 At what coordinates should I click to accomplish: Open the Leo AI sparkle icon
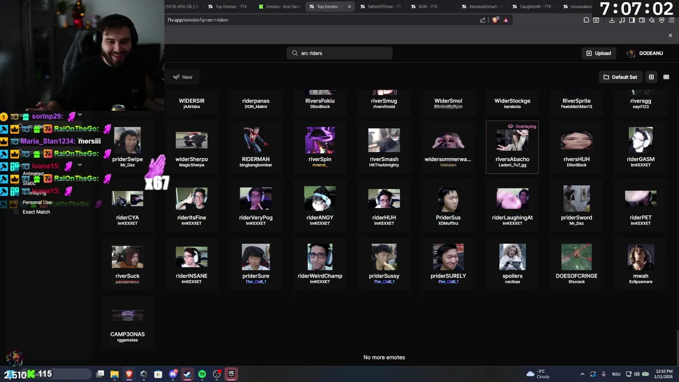[652, 20]
